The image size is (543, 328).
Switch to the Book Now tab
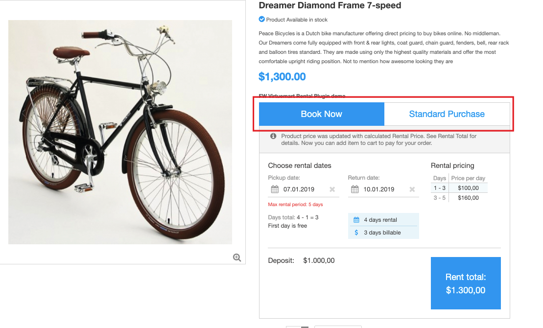[x=321, y=114]
